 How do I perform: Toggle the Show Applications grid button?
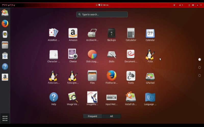click(x=5, y=118)
